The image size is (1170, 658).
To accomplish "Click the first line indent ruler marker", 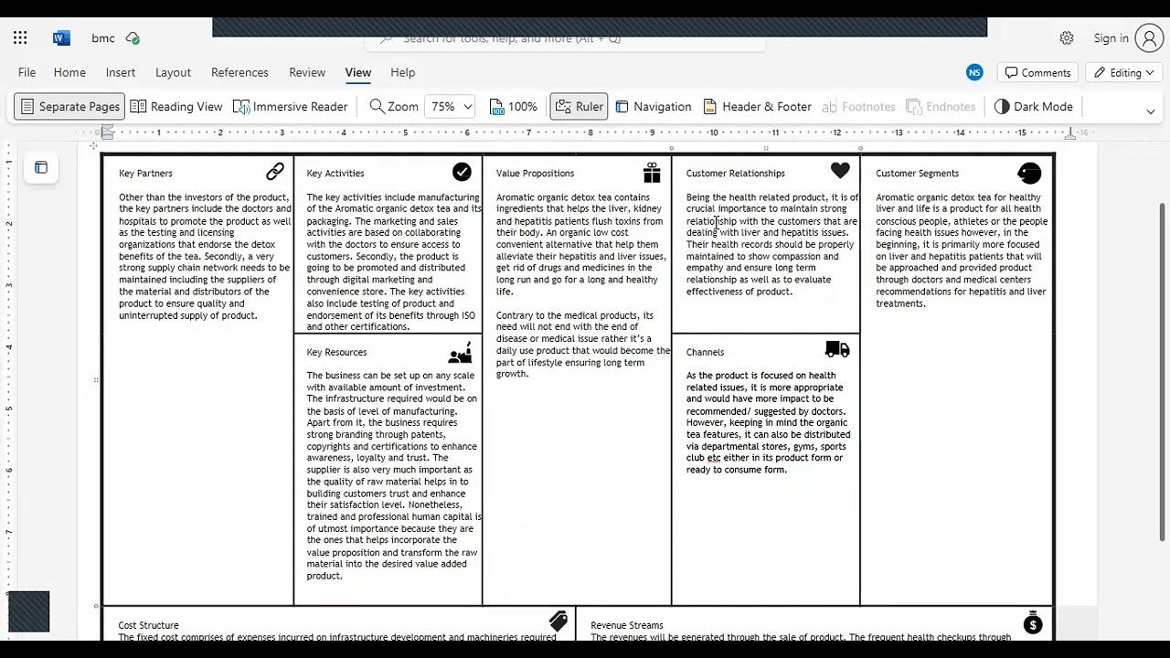I will tap(107, 129).
